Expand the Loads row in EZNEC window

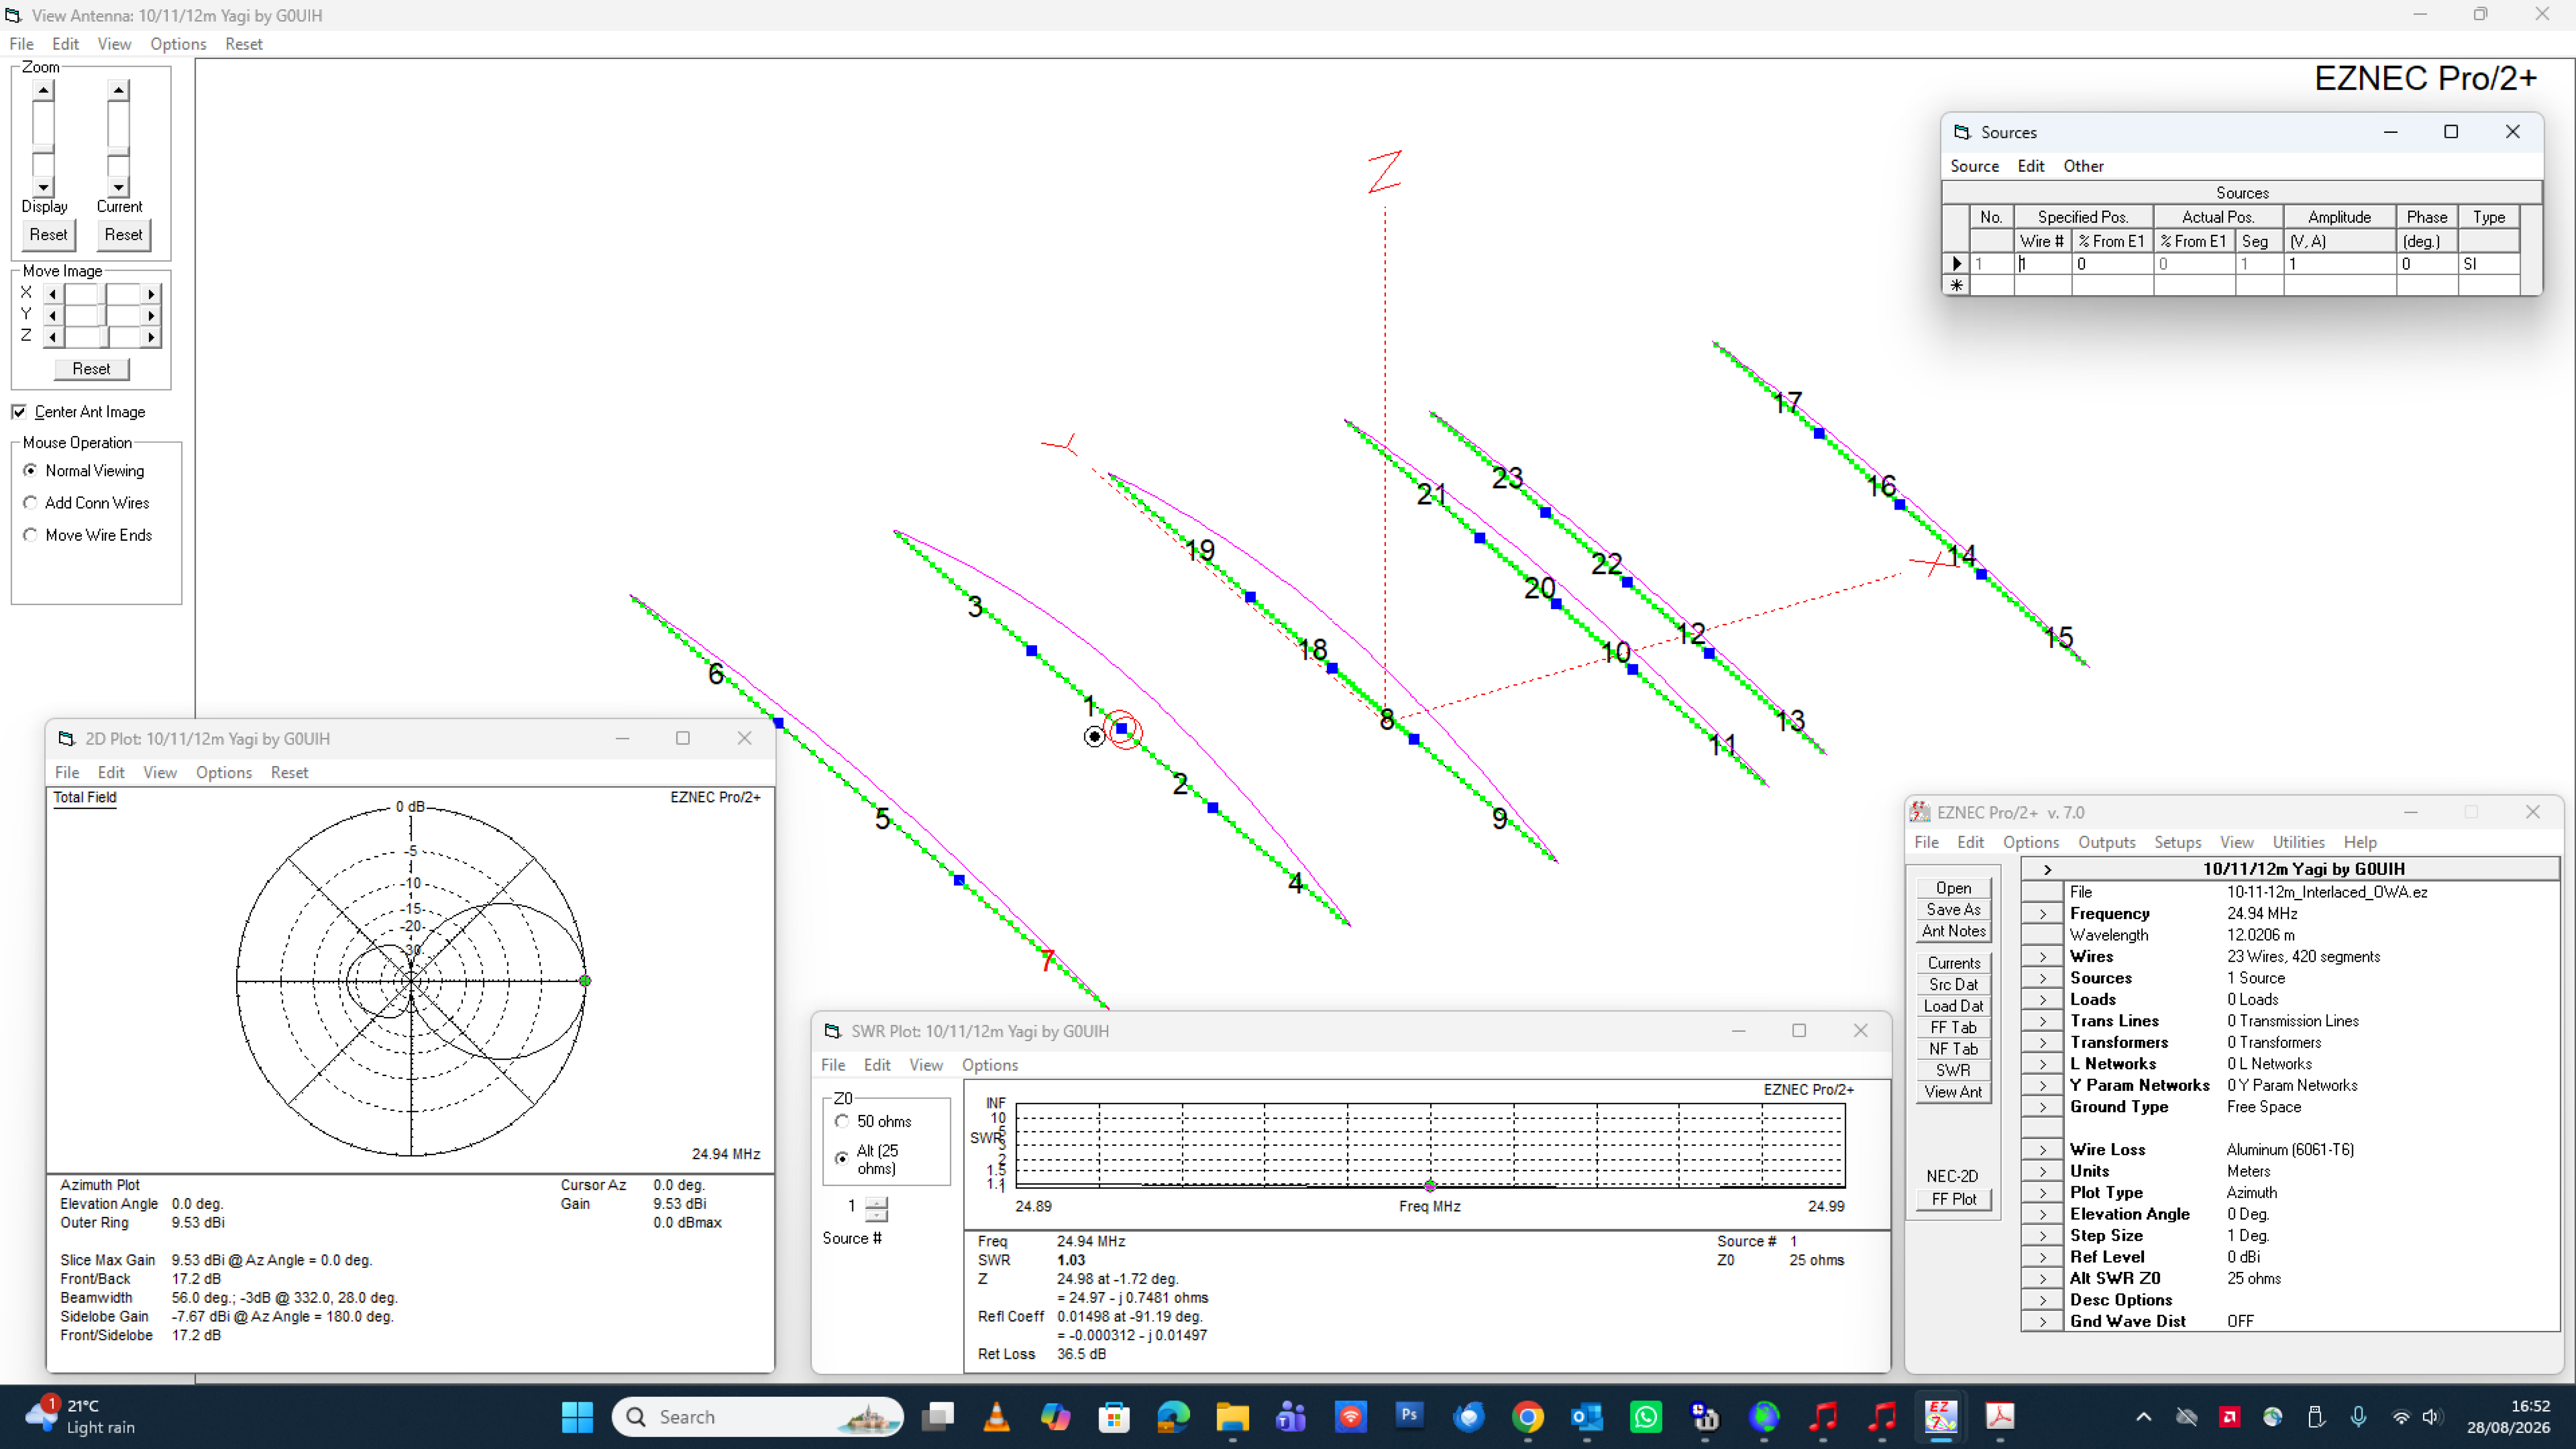pyautogui.click(x=2043, y=1000)
